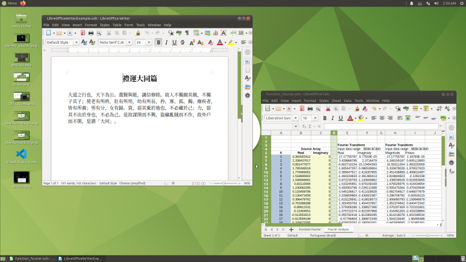Toggle Italic in the Calc toolbar
Image resolution: width=466 pixels, height=262 pixels.
click(x=333, y=118)
